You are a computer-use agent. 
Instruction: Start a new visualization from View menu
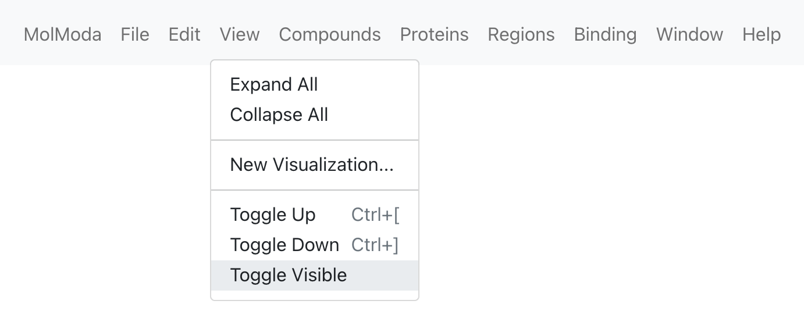coord(315,165)
